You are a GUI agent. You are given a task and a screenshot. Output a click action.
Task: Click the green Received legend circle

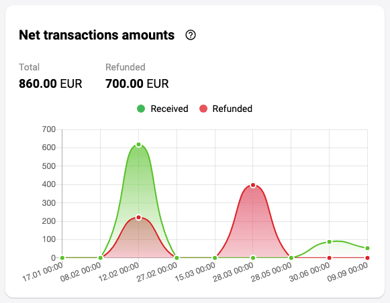(x=141, y=109)
